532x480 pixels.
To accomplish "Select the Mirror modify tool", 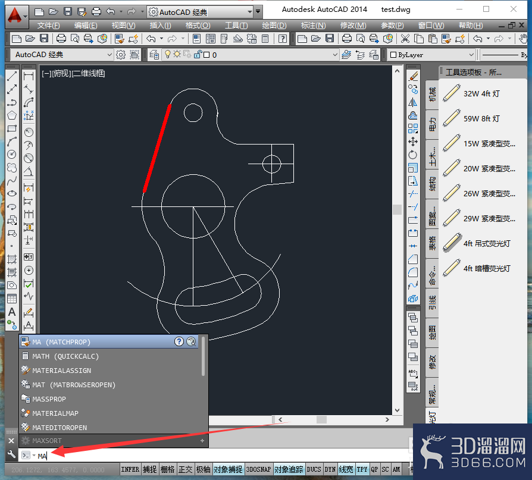I will [413, 102].
